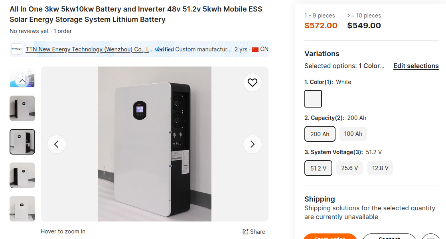Viewport: 446px width, 239px height.
Task: Add product to favorites with heart icon
Action: tap(252, 82)
